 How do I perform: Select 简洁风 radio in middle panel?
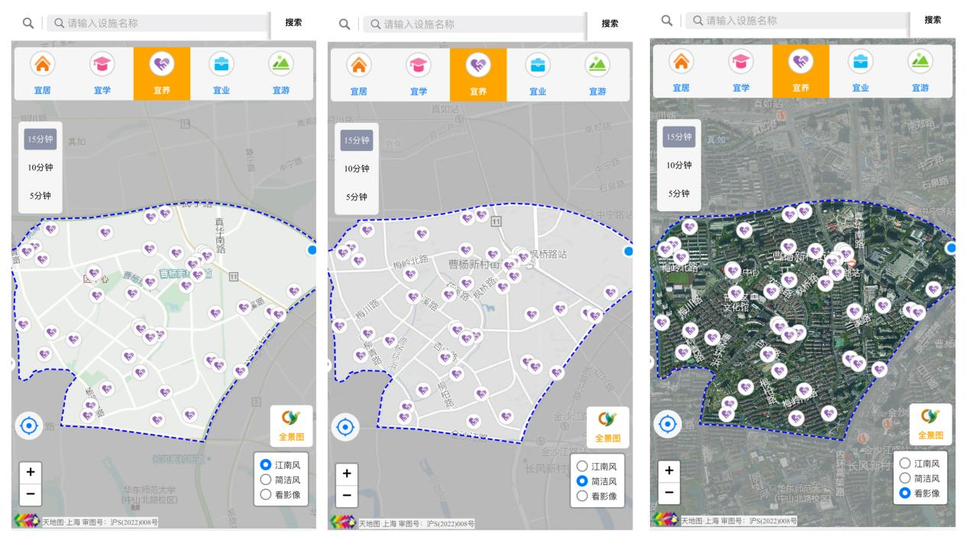tap(582, 481)
